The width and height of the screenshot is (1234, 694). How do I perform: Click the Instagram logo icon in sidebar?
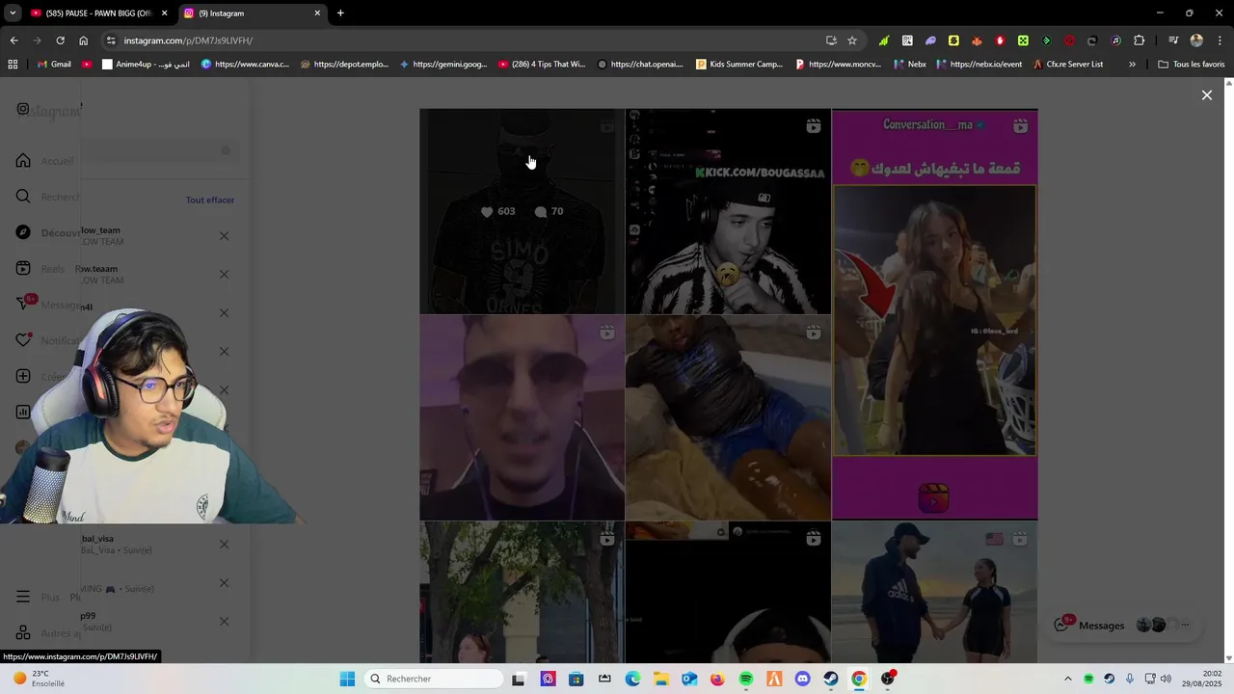tap(22, 110)
